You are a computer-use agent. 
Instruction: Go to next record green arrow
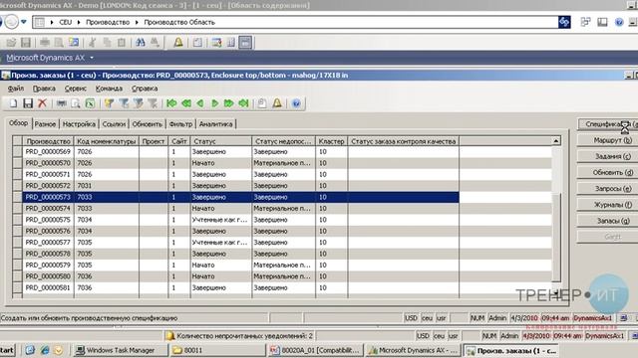(214, 103)
